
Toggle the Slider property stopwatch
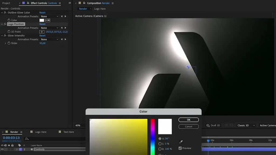[x=9, y=43]
